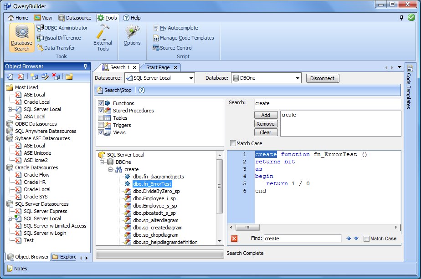421x279 pixels.
Task: Select dbo.Employee_i_sp in results
Action: (x=154, y=198)
